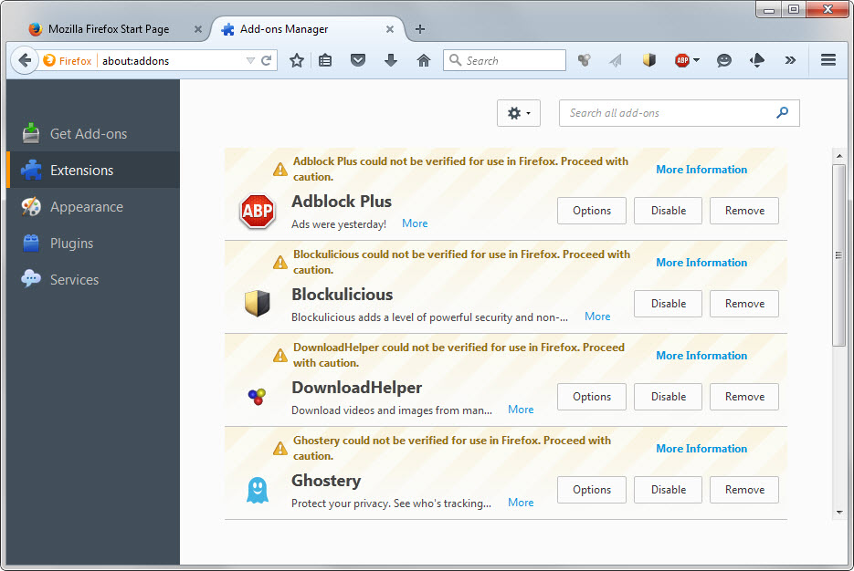Open Options for Ghostery
The width and height of the screenshot is (854, 571).
(592, 490)
